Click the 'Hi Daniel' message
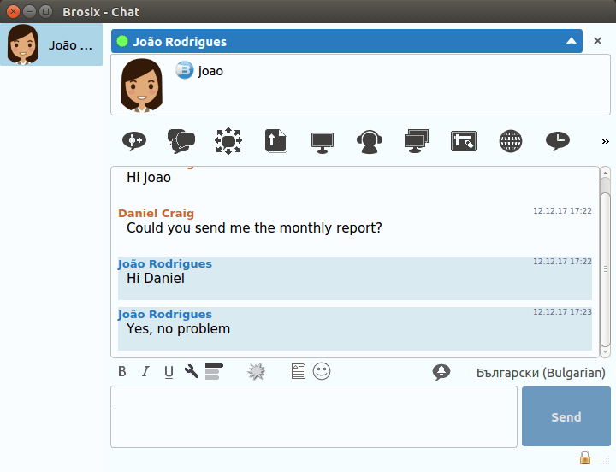The height and width of the screenshot is (472, 616). (x=156, y=279)
